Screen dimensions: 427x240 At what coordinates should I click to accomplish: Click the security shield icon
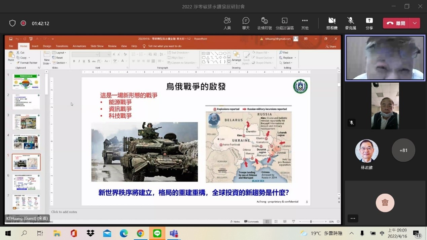click(x=12, y=23)
